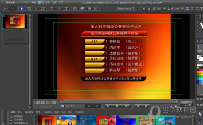Select the freeform pen shape tool
This screenshot has height=125, width=203.
[43, 9]
